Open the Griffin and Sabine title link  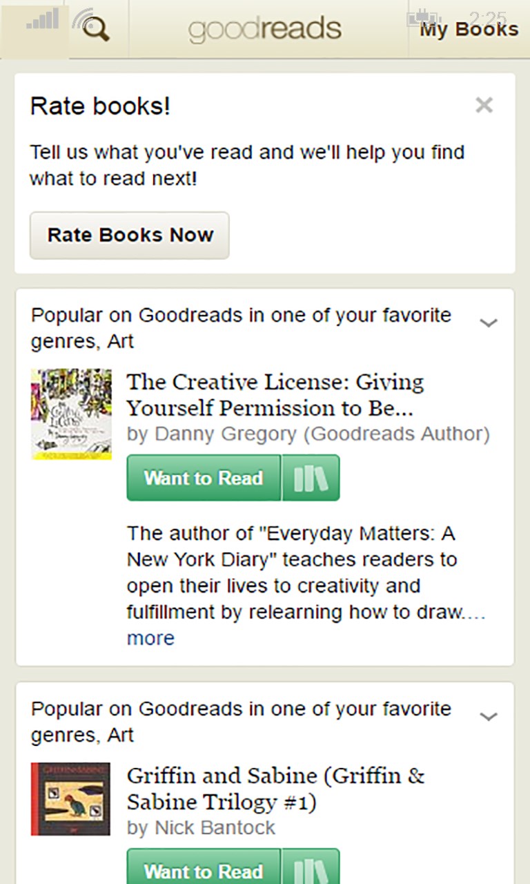click(275, 789)
